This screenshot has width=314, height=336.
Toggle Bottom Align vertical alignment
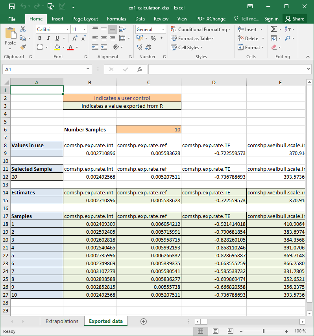coord(112,29)
